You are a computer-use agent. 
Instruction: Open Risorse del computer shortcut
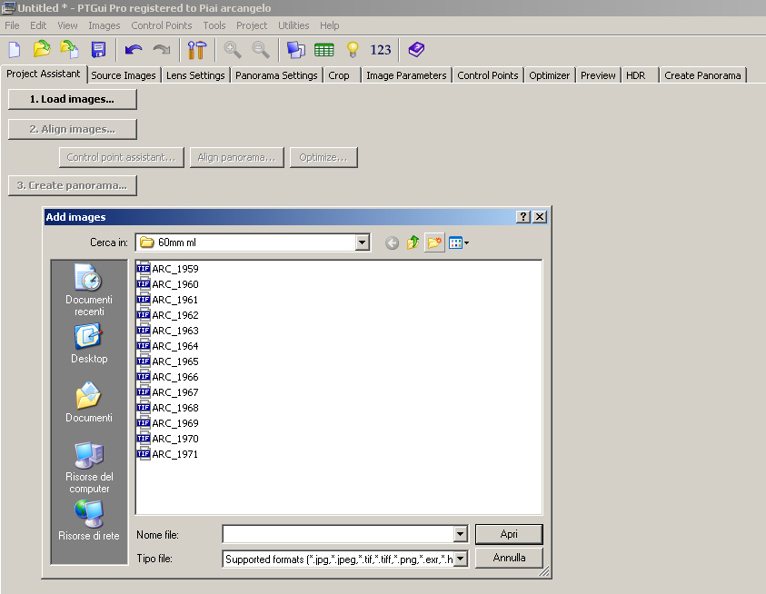[89, 468]
